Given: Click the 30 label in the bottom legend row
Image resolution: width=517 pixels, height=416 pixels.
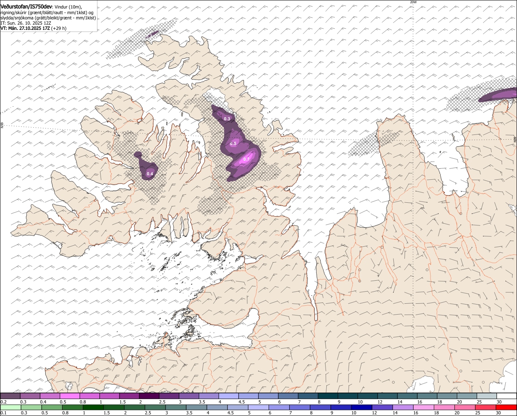Looking at the screenshot, I should click(x=498, y=413).
